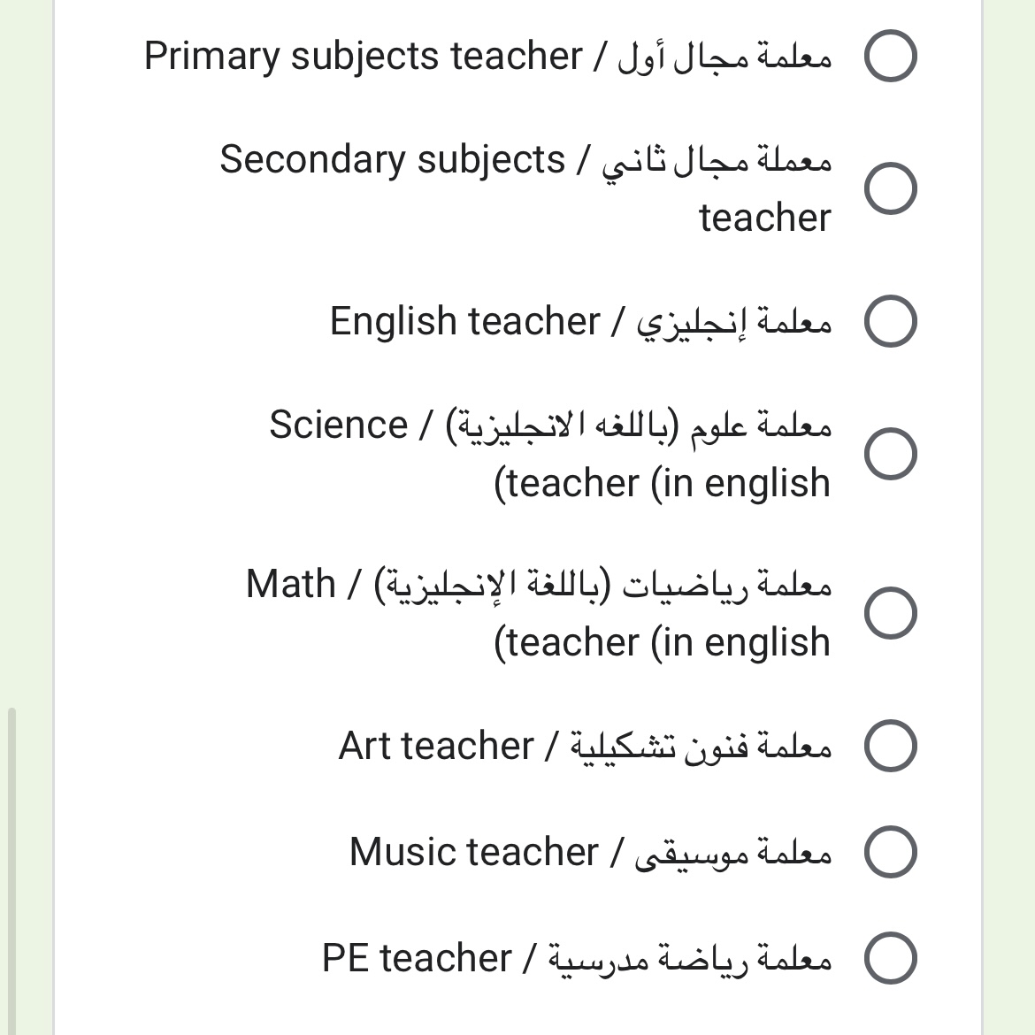Click Arabic text معلمة رياضة مدرسية
Image resolution: width=1035 pixels, height=1035 pixels.
click(690, 959)
